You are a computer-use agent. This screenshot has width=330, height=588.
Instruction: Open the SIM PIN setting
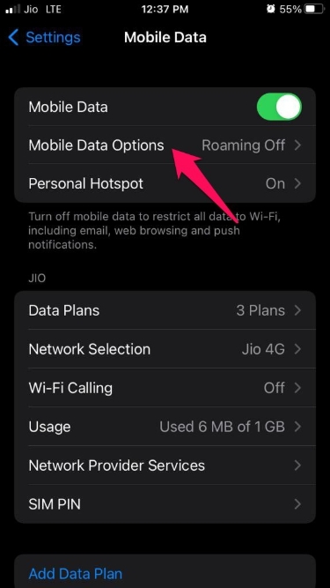[x=165, y=504]
